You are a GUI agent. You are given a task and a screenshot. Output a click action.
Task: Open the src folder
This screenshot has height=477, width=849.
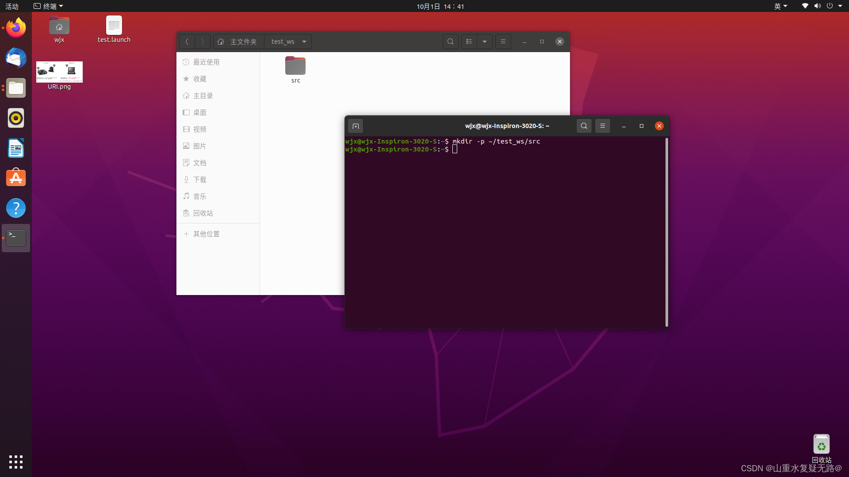click(x=295, y=66)
